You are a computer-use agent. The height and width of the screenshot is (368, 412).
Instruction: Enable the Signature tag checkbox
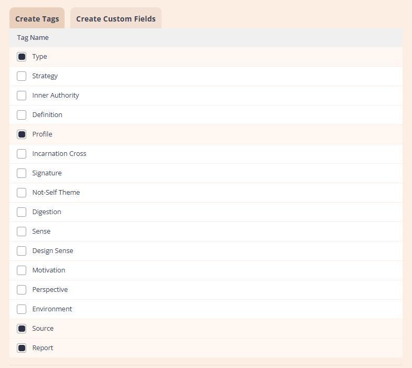point(22,173)
